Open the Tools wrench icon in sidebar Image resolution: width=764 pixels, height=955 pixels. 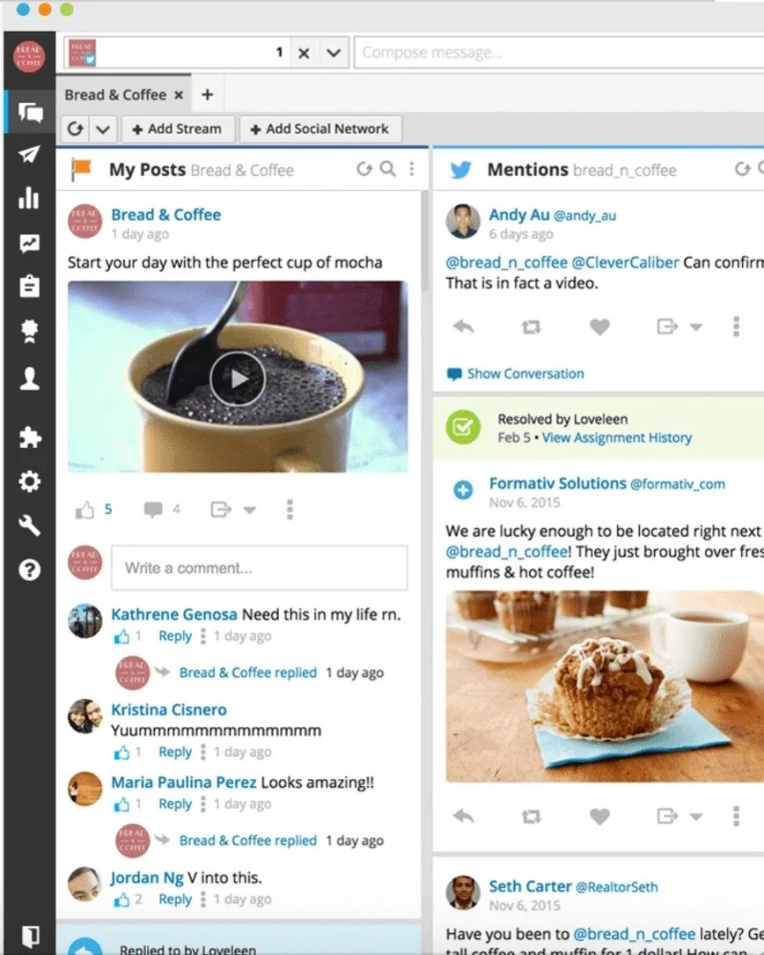(31, 525)
